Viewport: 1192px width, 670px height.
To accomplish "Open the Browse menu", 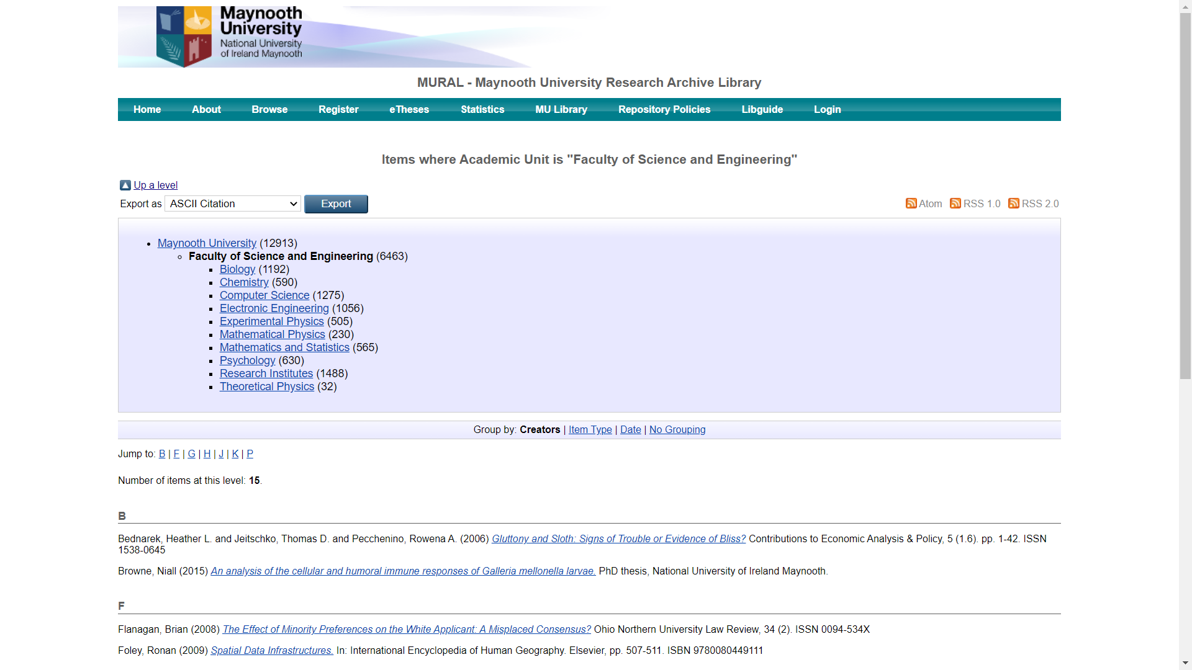I will (269, 110).
